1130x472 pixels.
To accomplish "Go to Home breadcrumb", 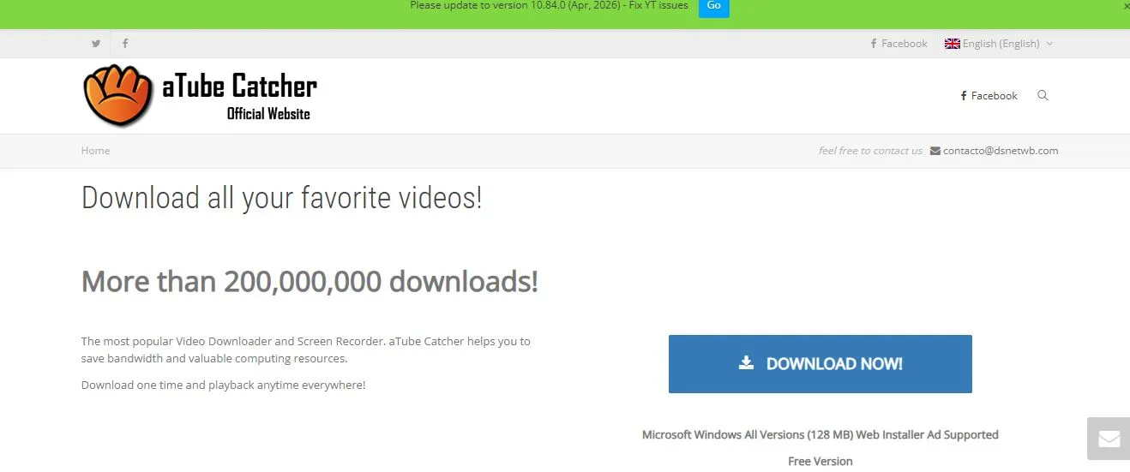I will point(95,151).
